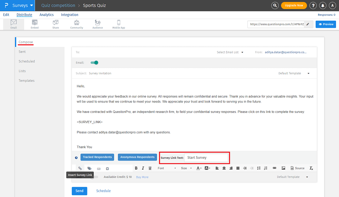The image size is (339, 197).
Task: Click the tags icon in editor toolbar
Action: (x=89, y=168)
